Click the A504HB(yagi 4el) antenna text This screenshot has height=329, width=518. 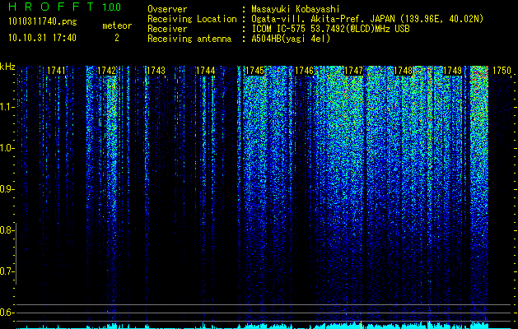click(x=291, y=39)
